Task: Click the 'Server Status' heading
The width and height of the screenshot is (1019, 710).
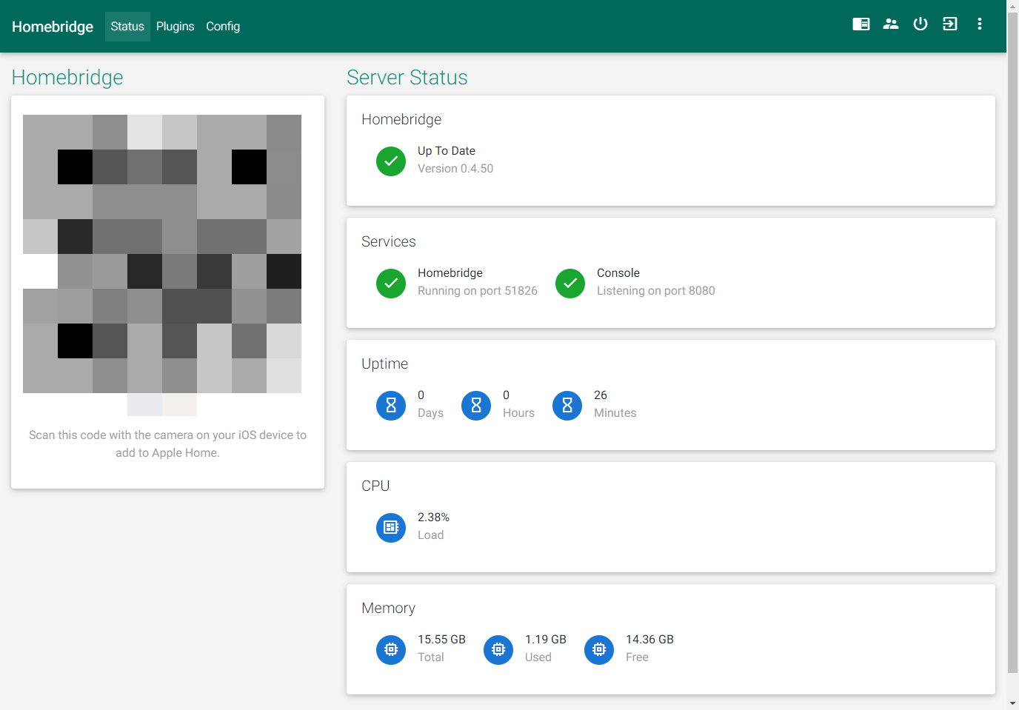Action: (407, 77)
